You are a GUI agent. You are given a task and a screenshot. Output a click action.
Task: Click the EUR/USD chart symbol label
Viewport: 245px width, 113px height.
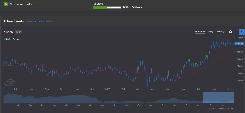[8, 32]
